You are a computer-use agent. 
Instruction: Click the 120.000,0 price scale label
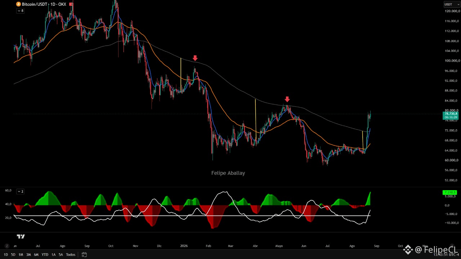coord(452,11)
